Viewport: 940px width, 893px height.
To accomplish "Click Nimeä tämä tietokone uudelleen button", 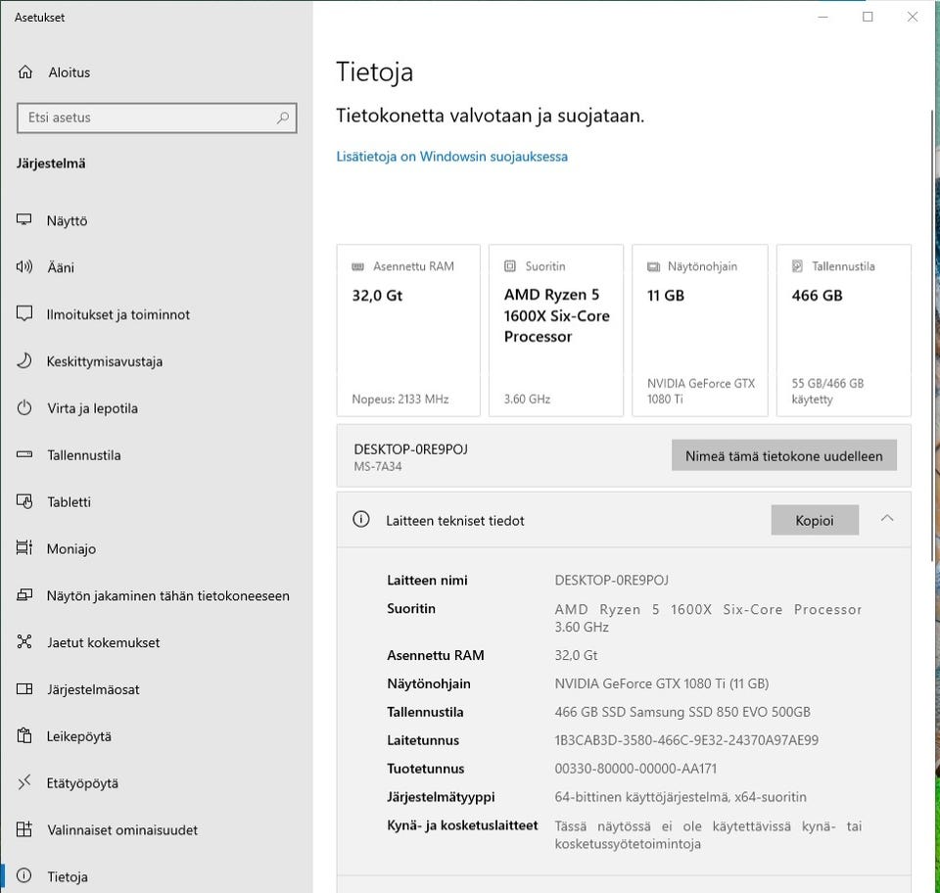I will (x=784, y=455).
